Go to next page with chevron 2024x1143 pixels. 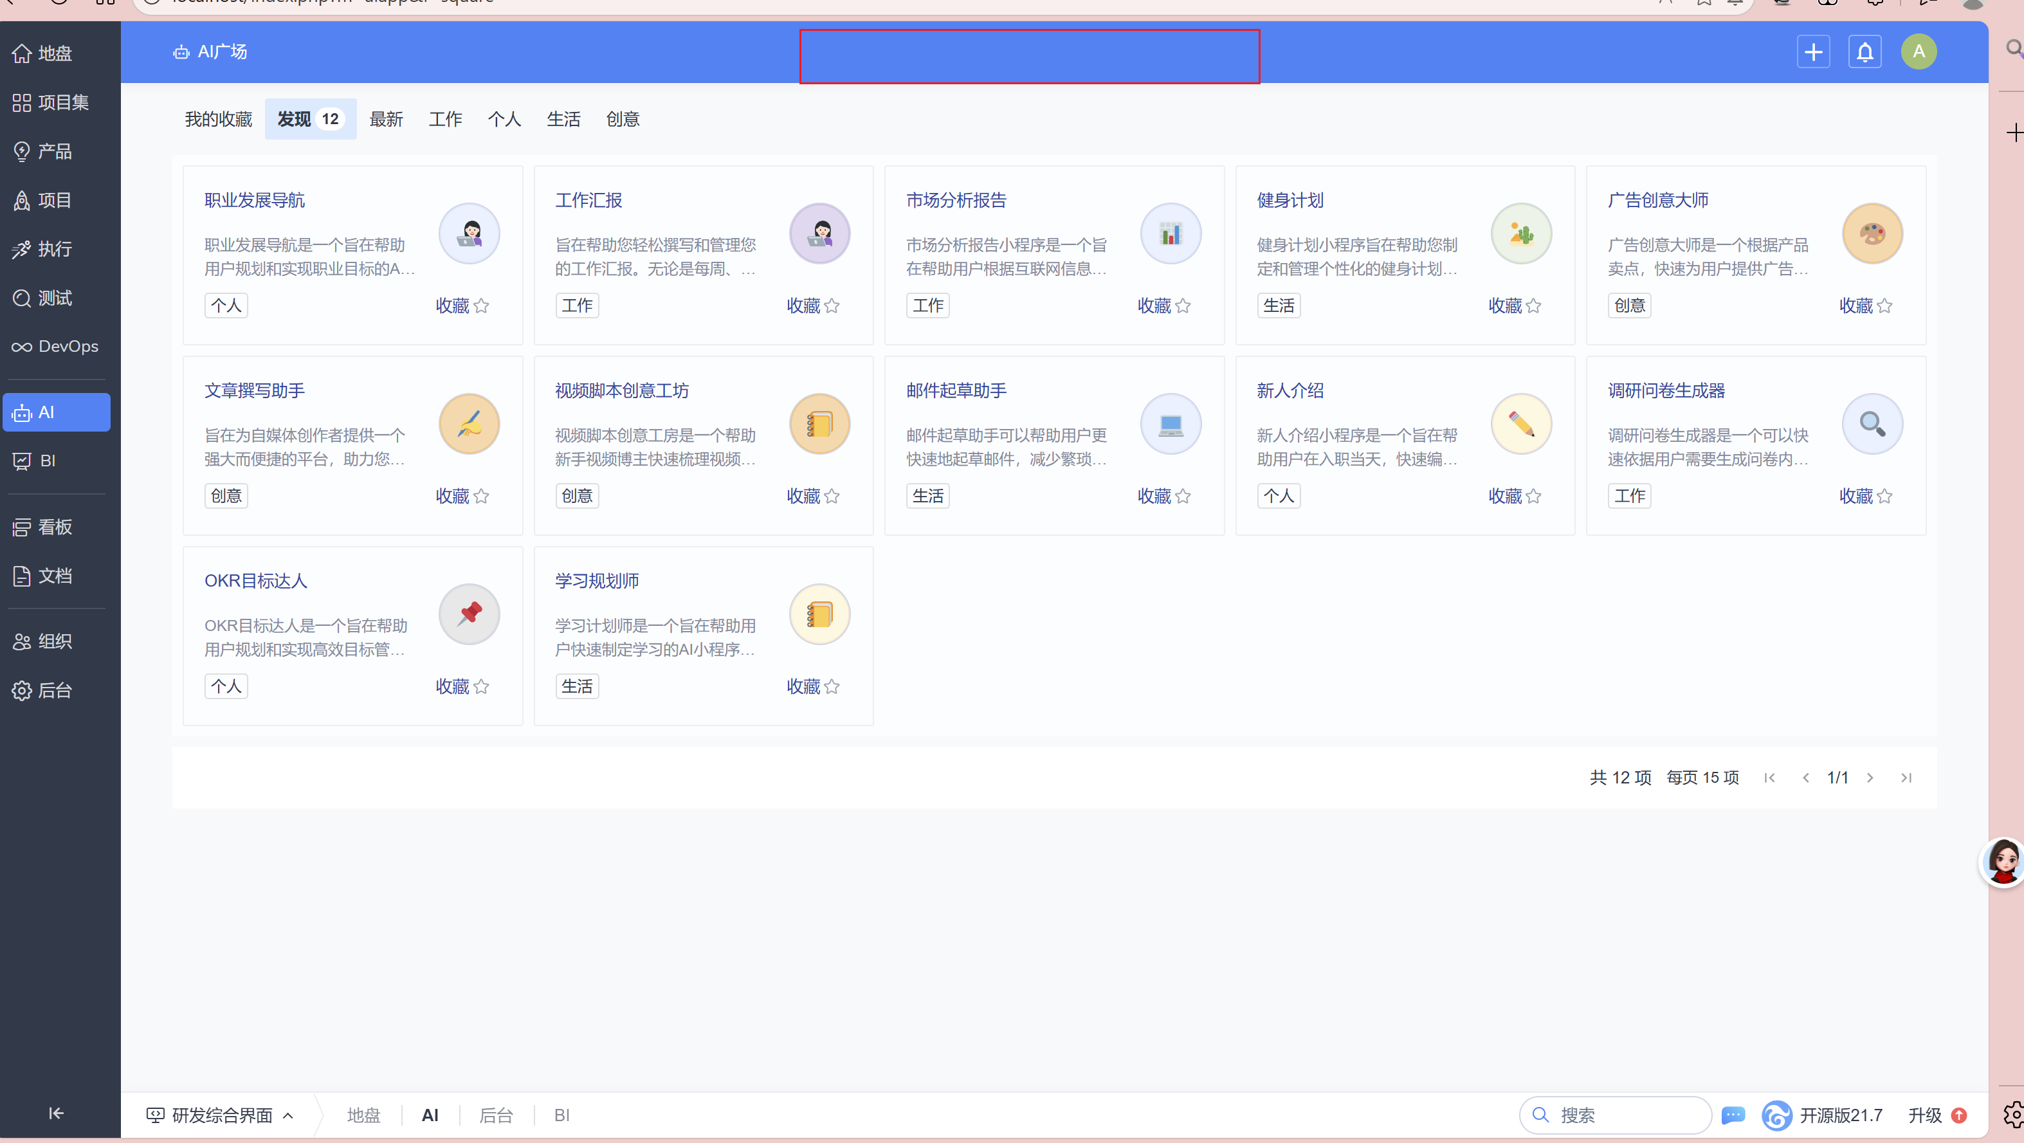coord(1870,778)
